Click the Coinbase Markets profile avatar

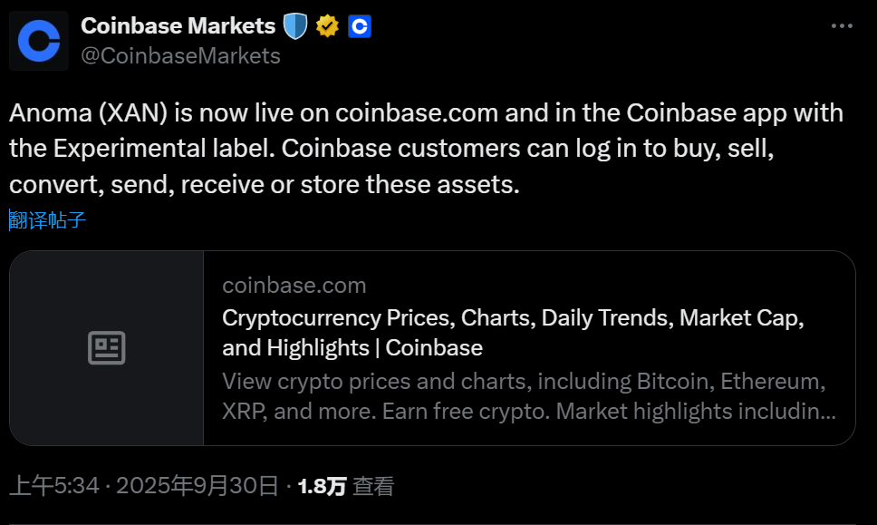pos(39,41)
